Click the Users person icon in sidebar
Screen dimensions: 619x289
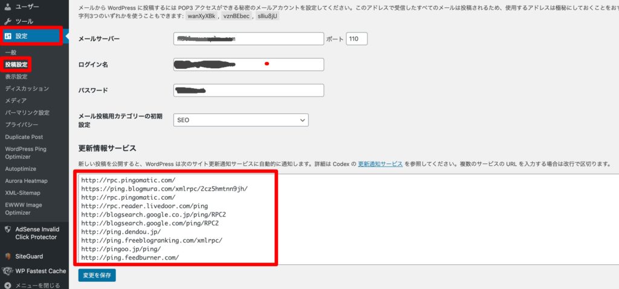[8, 7]
